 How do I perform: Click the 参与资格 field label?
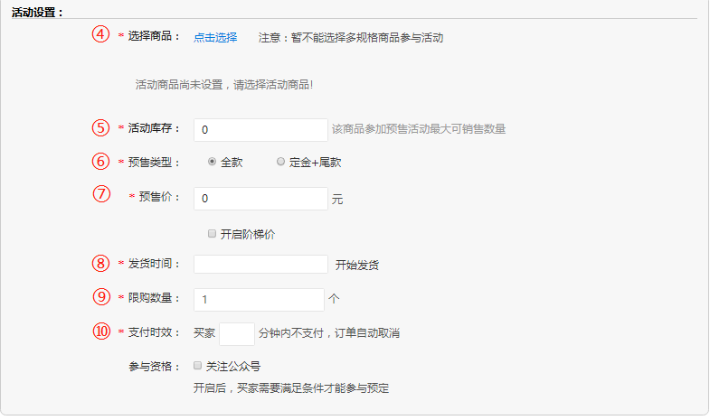[x=155, y=366]
